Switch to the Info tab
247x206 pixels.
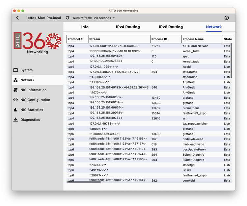[x=85, y=27]
